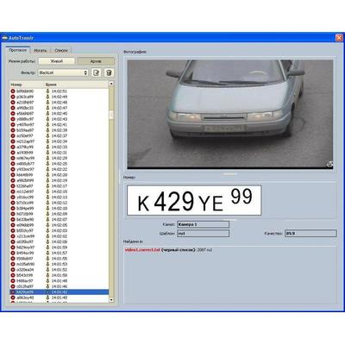
Task: Select the Протокол tab
Action: click(18, 50)
